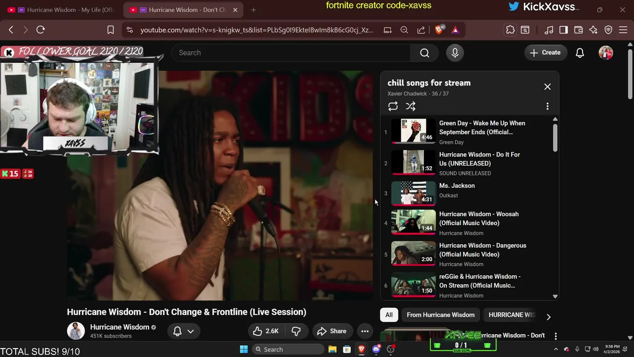Image resolution: width=634 pixels, height=357 pixels.
Task: Click the Windows taskbar Search box
Action: click(288, 350)
